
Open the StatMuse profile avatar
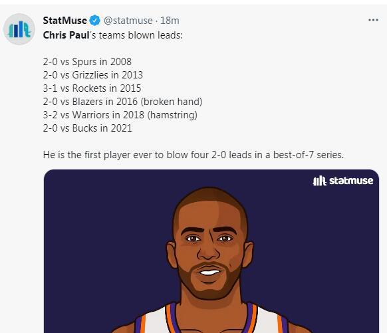19,29
